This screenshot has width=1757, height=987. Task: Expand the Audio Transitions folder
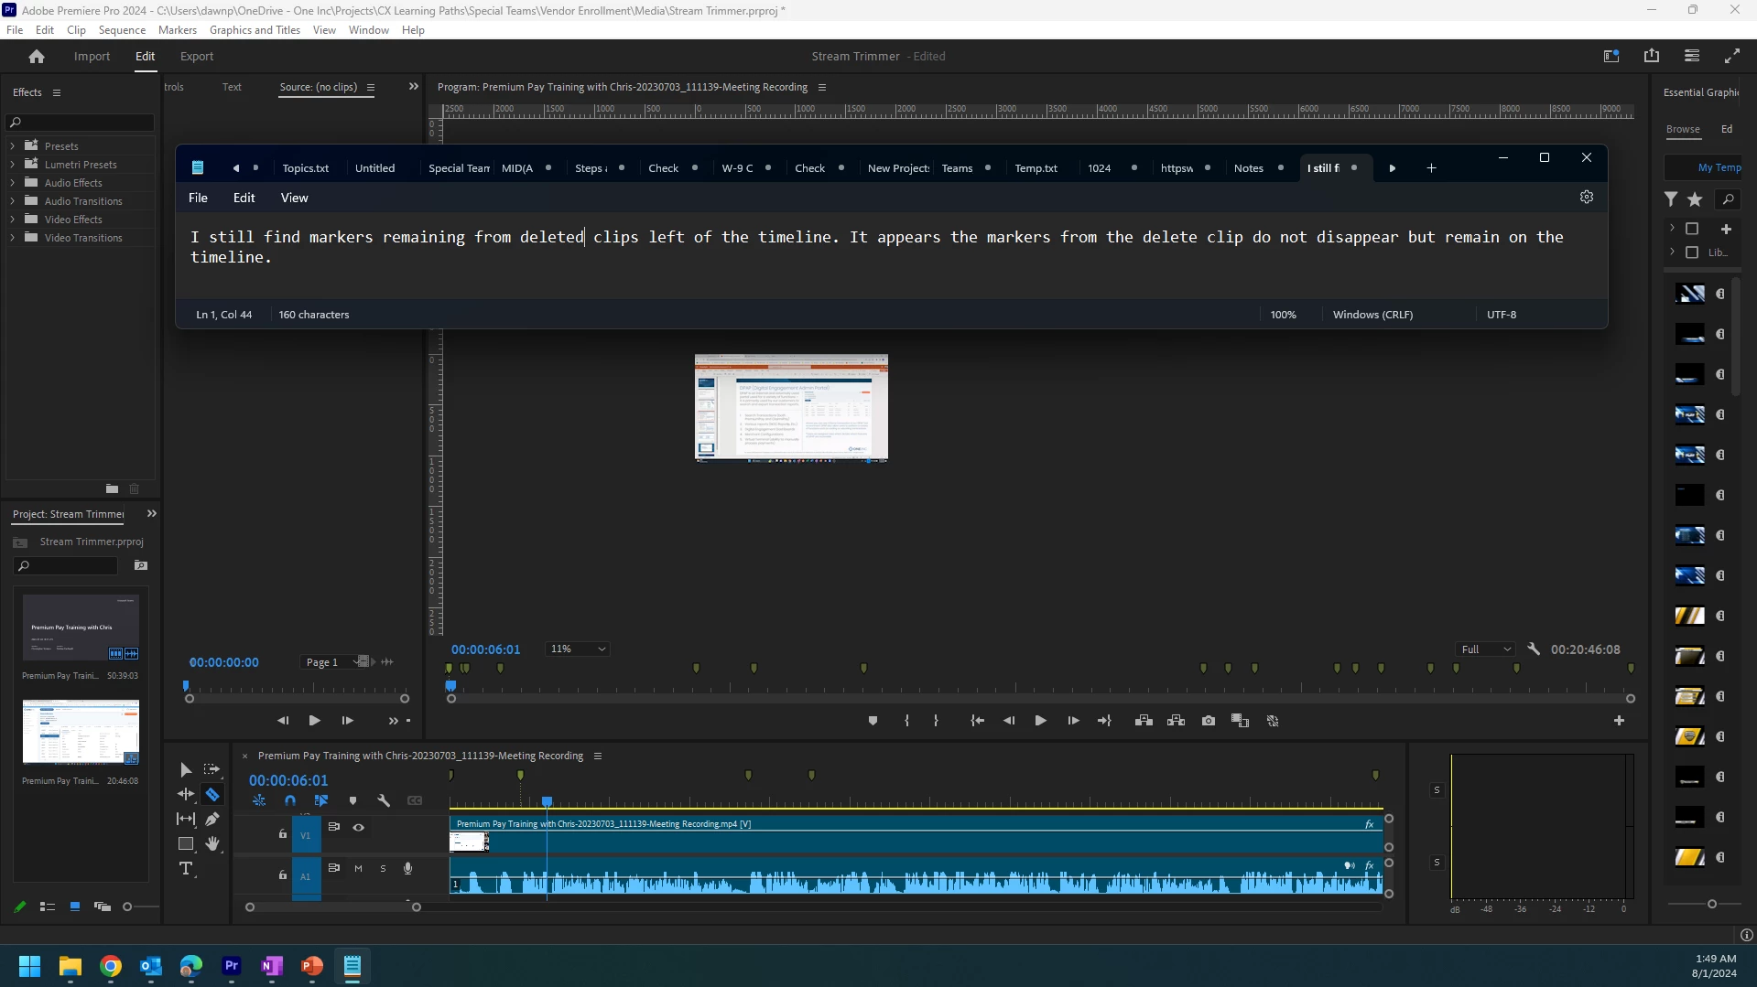pos(12,201)
